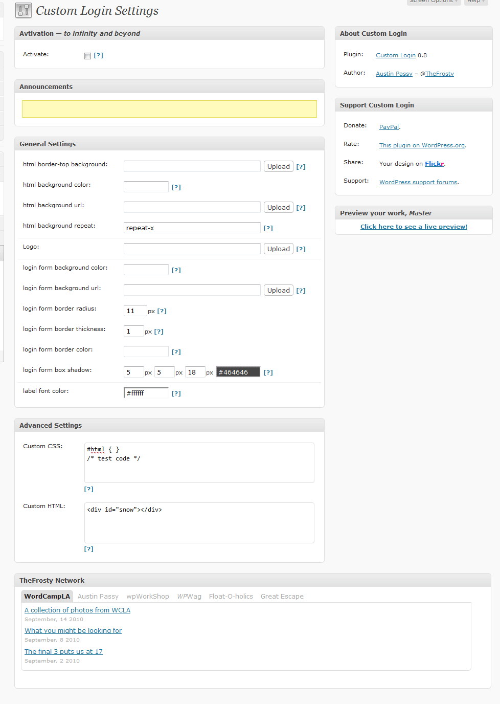Click the box shadow color field #464646

pyautogui.click(x=238, y=372)
